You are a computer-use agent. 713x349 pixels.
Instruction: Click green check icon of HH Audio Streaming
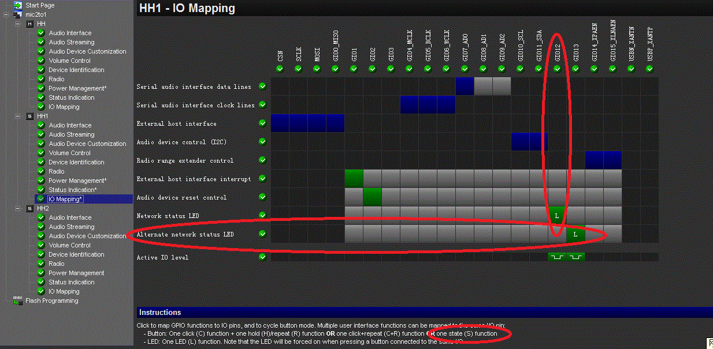[x=41, y=42]
